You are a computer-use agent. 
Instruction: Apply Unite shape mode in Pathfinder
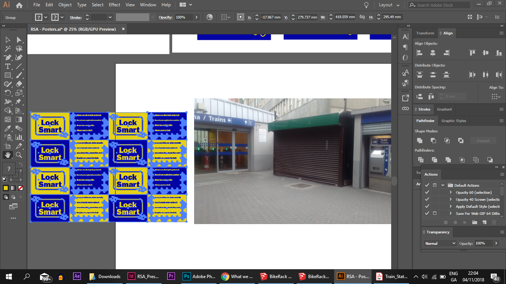pyautogui.click(x=420, y=141)
